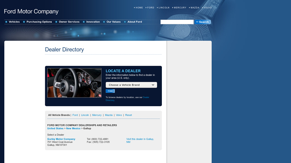
Task: Click the car interior steering wheel image
Action: 74,83
